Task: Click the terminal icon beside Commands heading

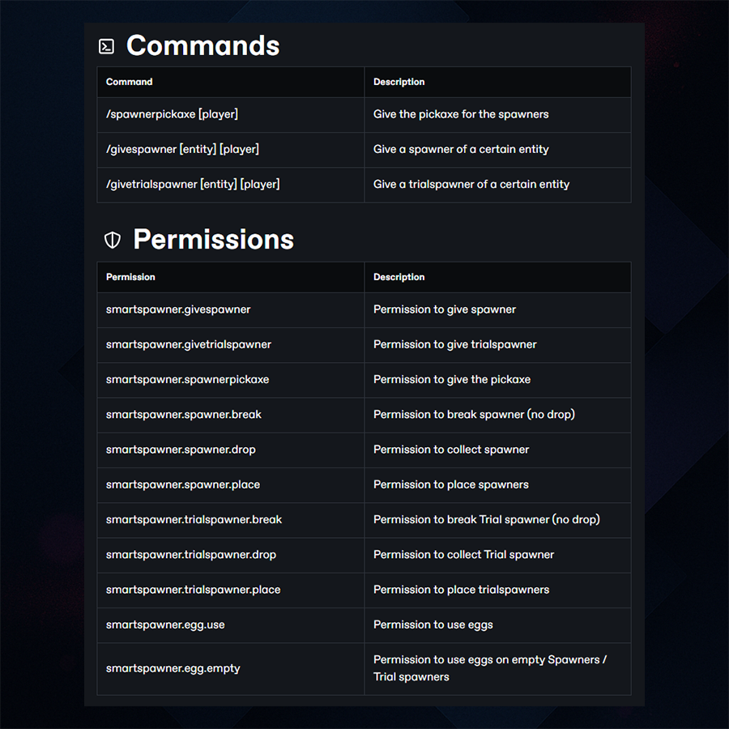Action: point(106,46)
